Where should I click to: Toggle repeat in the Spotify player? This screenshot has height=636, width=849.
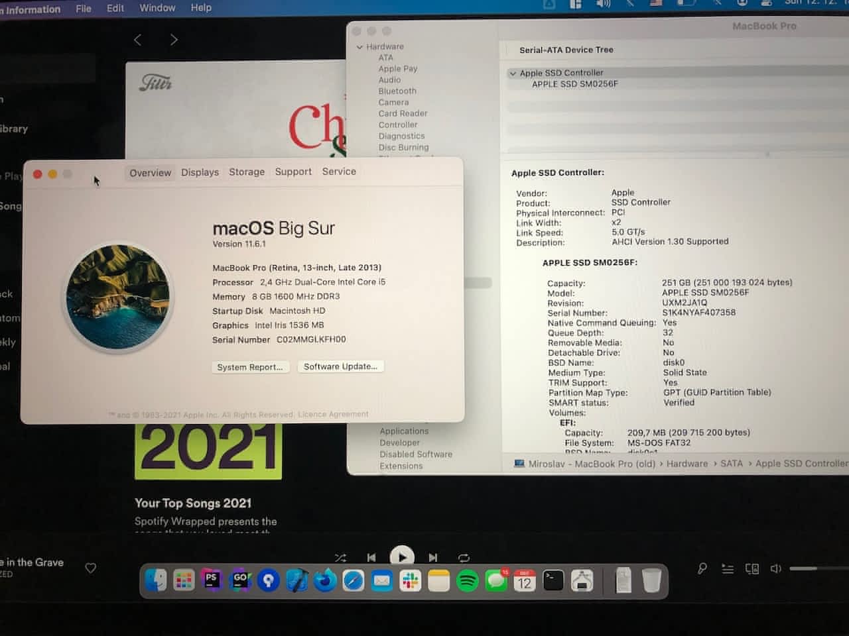point(464,558)
